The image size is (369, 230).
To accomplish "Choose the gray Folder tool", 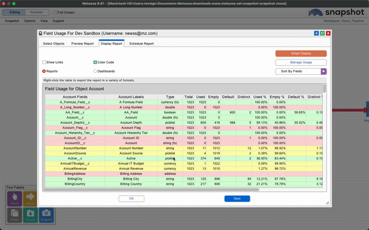I will [15, 215].
